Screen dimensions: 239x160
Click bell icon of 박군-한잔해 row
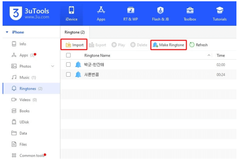pyautogui.click(x=78, y=64)
